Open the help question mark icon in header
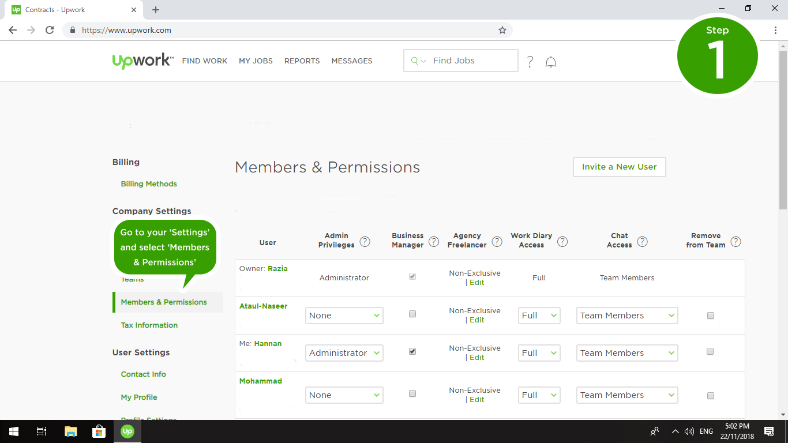The width and height of the screenshot is (788, 443). pos(530,62)
